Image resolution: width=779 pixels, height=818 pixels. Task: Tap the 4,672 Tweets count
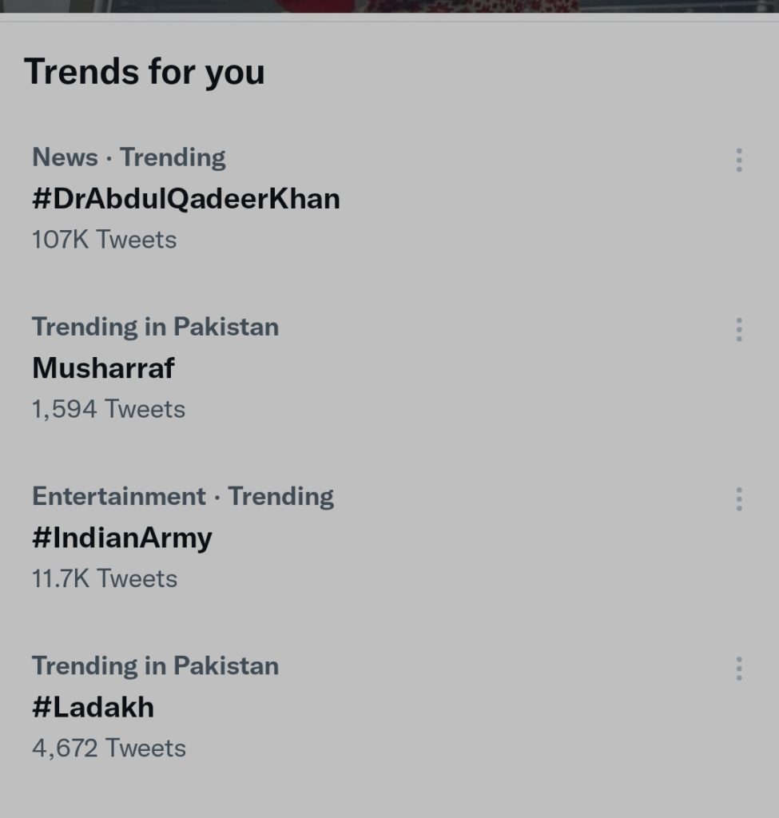click(109, 748)
